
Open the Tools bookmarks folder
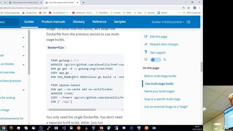coord(138,13)
